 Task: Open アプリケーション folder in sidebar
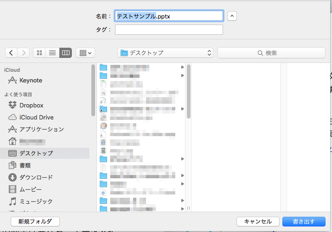pos(41,129)
